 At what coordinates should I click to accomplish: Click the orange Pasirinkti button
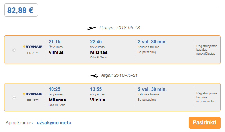pos(205,123)
